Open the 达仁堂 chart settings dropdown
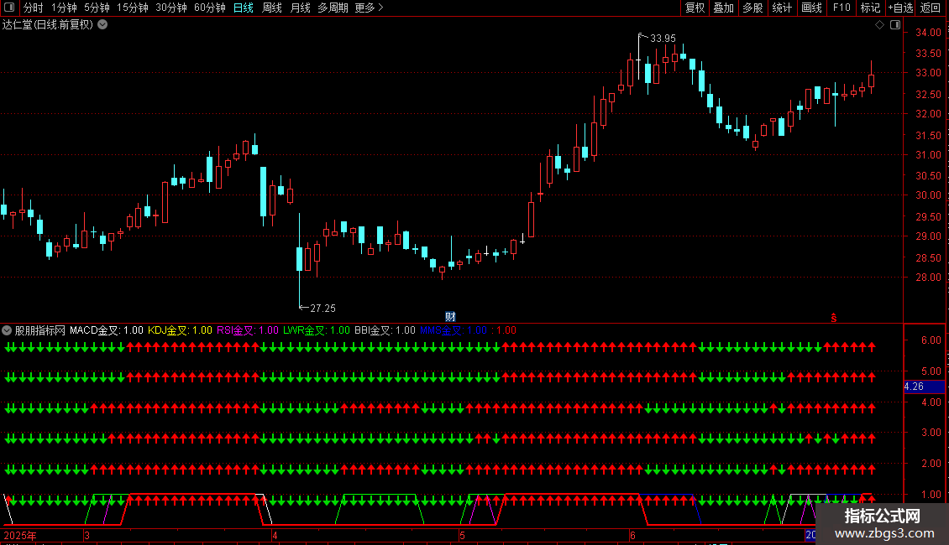The image size is (949, 545). (103, 25)
